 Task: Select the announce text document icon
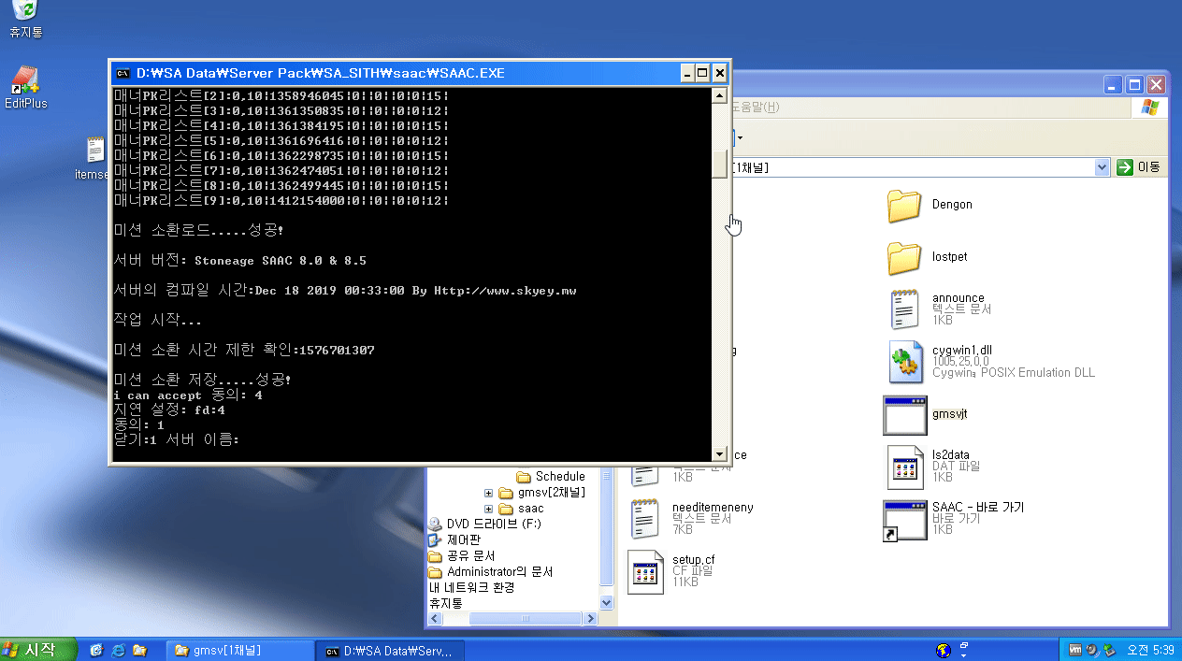[x=904, y=309]
